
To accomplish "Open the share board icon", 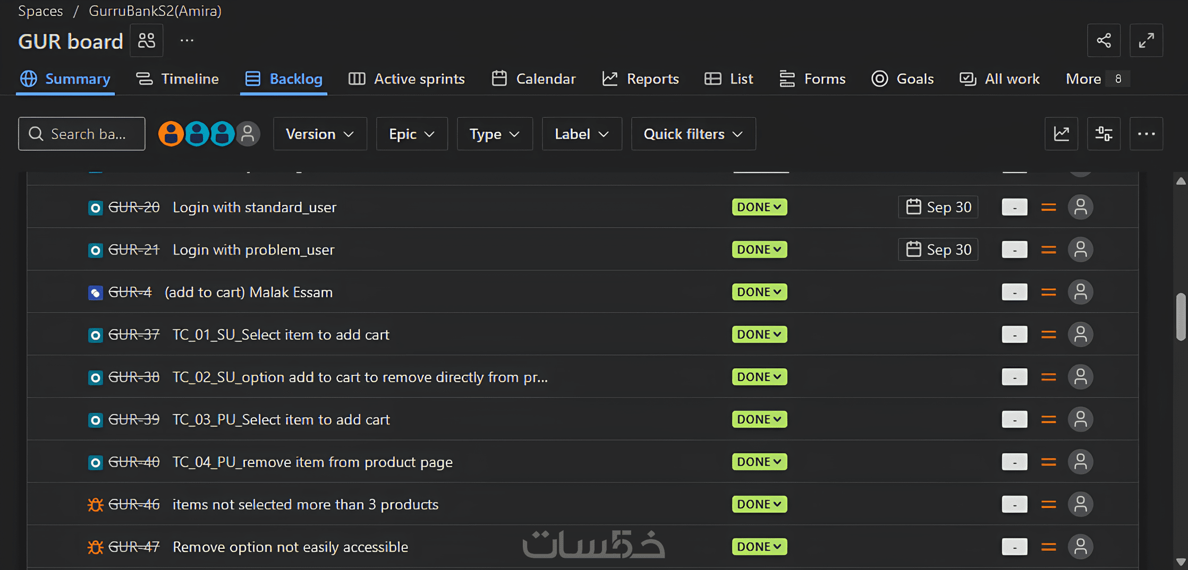I will point(1104,40).
